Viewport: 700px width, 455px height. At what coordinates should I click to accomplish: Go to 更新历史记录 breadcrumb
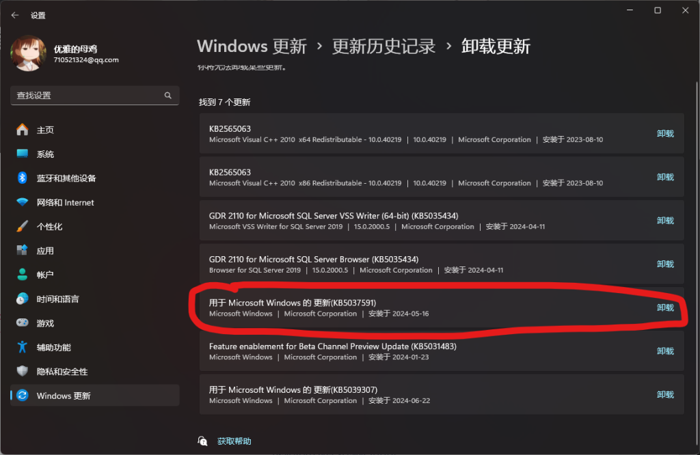point(383,46)
